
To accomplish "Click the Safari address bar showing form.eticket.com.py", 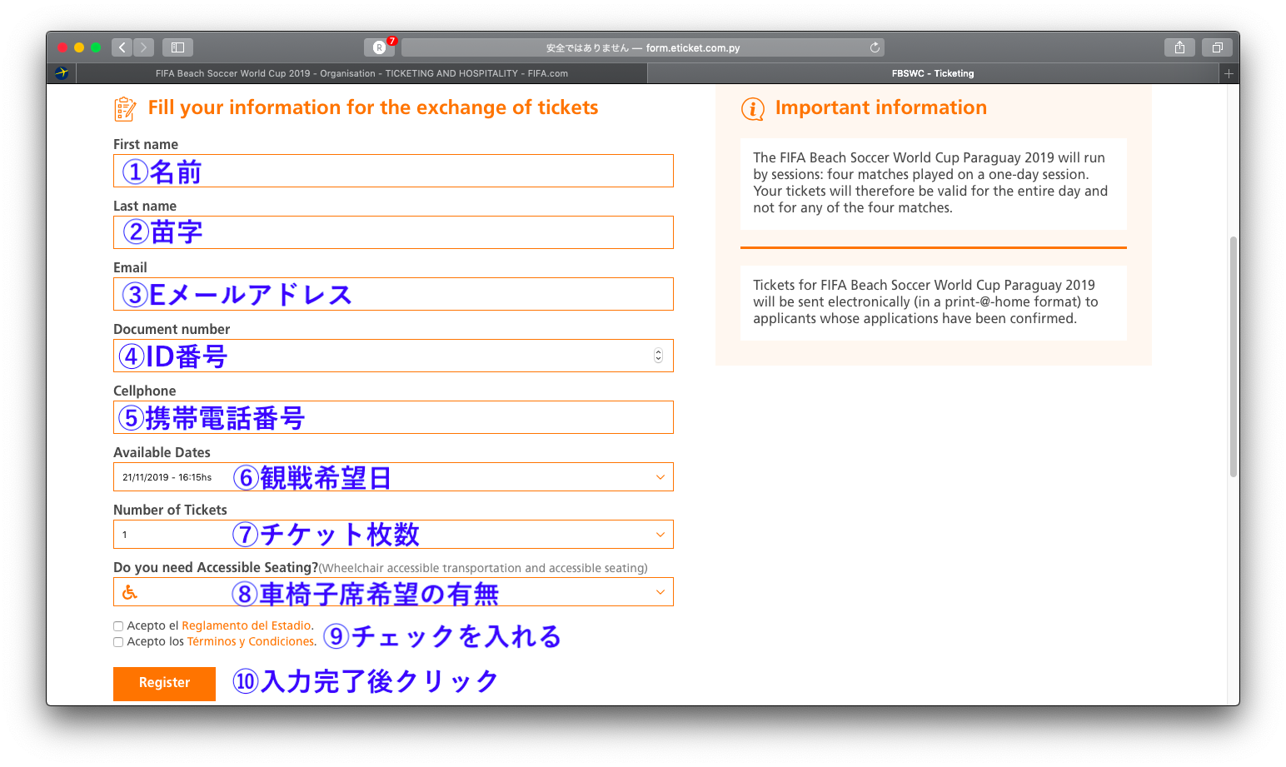I will (x=643, y=47).
